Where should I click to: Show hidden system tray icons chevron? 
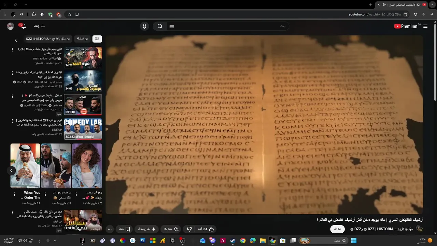55,241
